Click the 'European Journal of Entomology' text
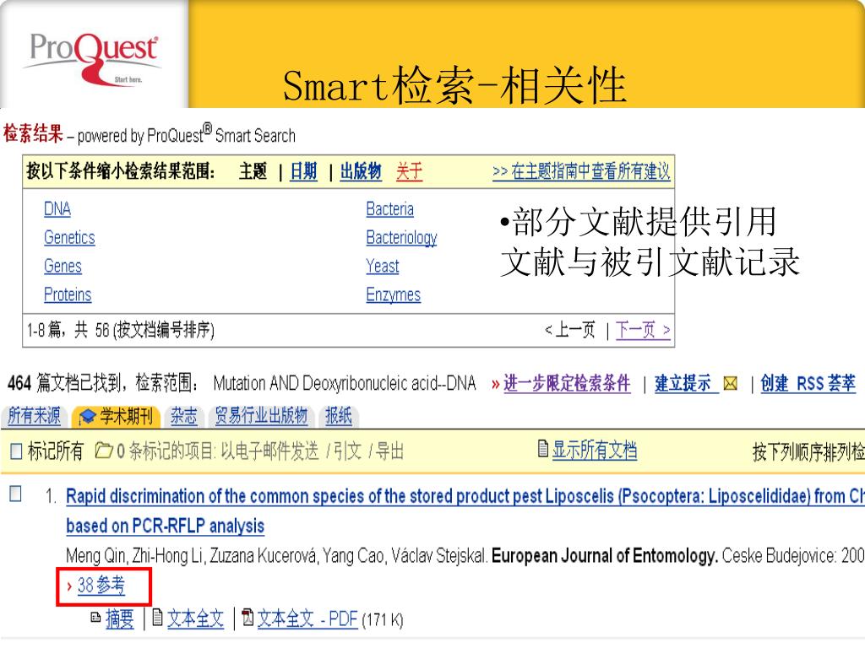The width and height of the screenshot is (865, 648). [605, 555]
